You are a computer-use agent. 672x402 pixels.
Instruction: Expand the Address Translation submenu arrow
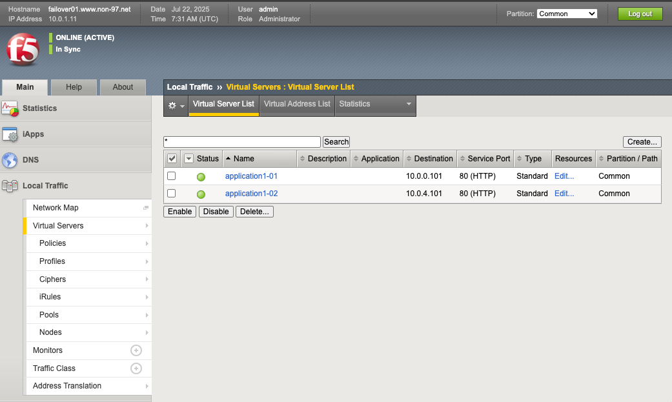click(147, 386)
